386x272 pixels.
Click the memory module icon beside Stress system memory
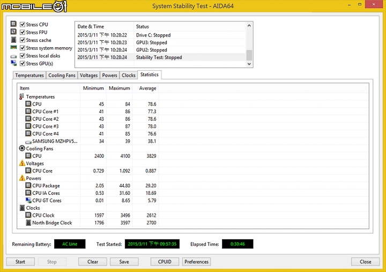(x=13, y=47)
